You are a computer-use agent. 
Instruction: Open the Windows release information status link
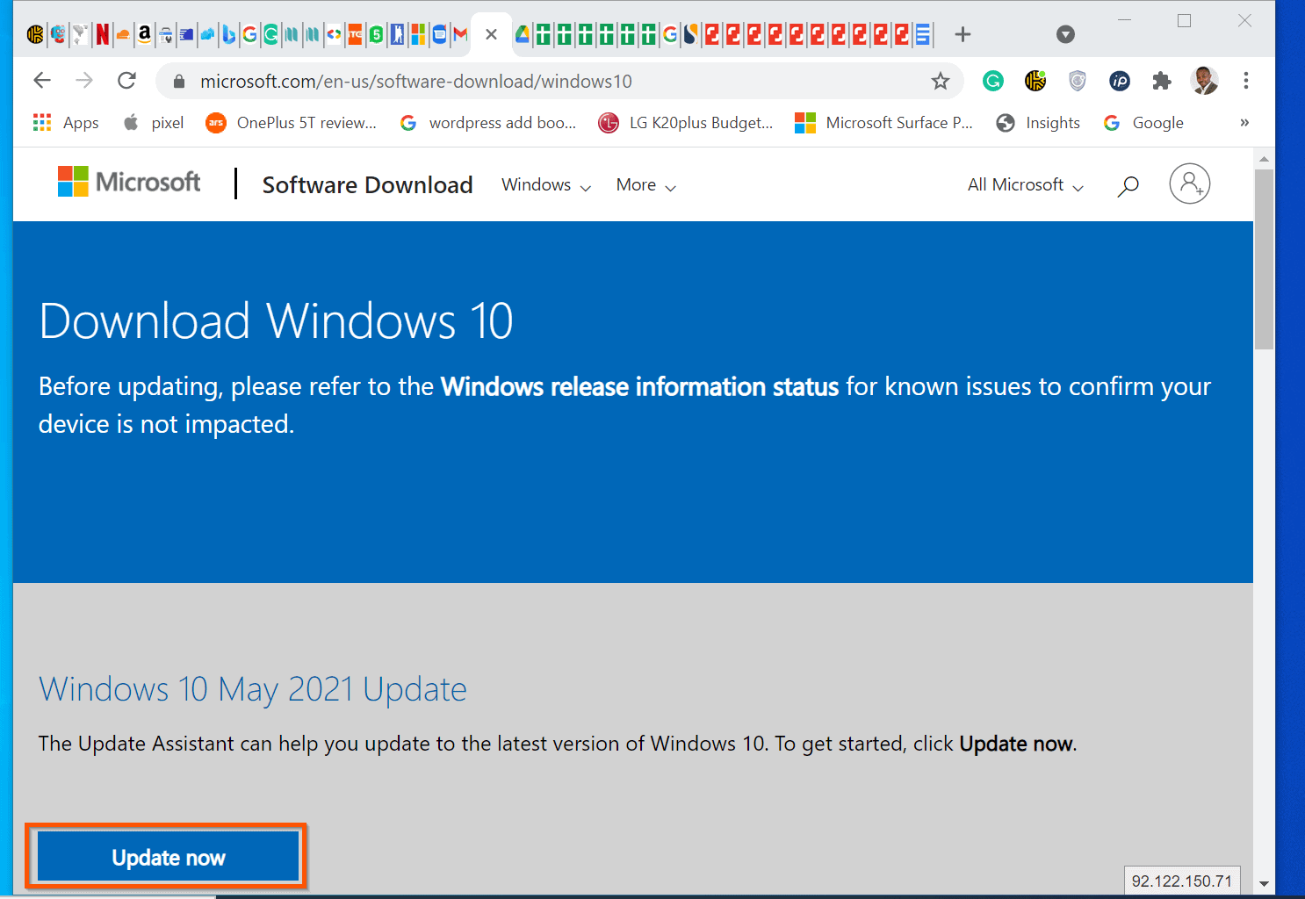(640, 386)
